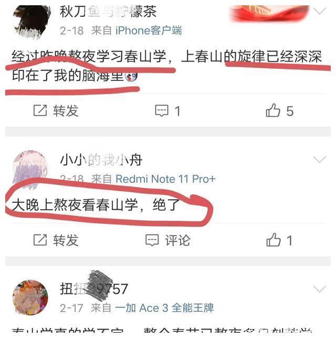Follow the Redmi Note 11 Pro+ link

pyautogui.click(x=165, y=179)
